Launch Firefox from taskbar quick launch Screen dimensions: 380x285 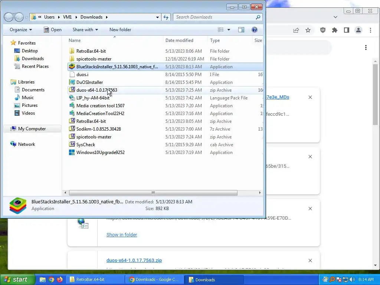coord(60,279)
